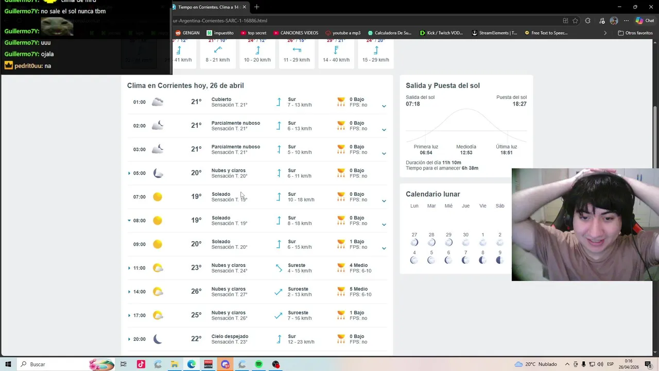Click the moon phase for day 27
659x371 pixels.
point(414,242)
